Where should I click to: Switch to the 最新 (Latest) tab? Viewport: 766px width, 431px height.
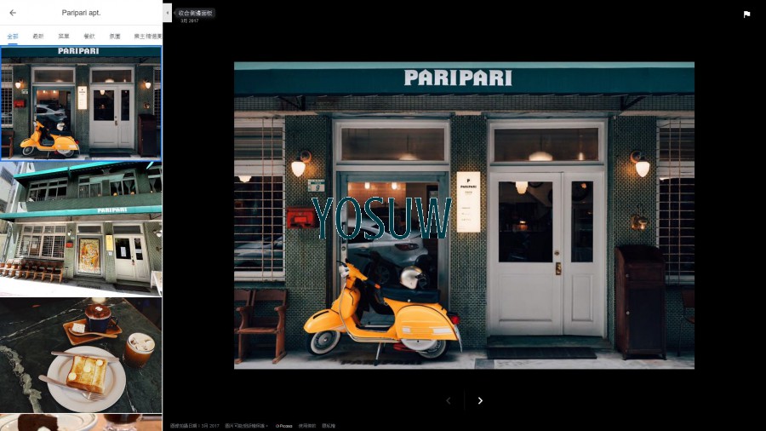[38, 36]
